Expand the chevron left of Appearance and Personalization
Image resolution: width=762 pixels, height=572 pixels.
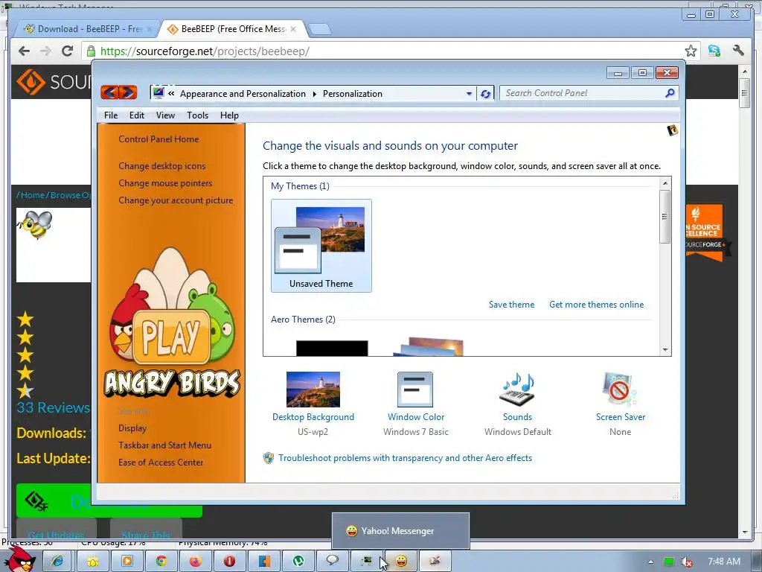(x=171, y=93)
